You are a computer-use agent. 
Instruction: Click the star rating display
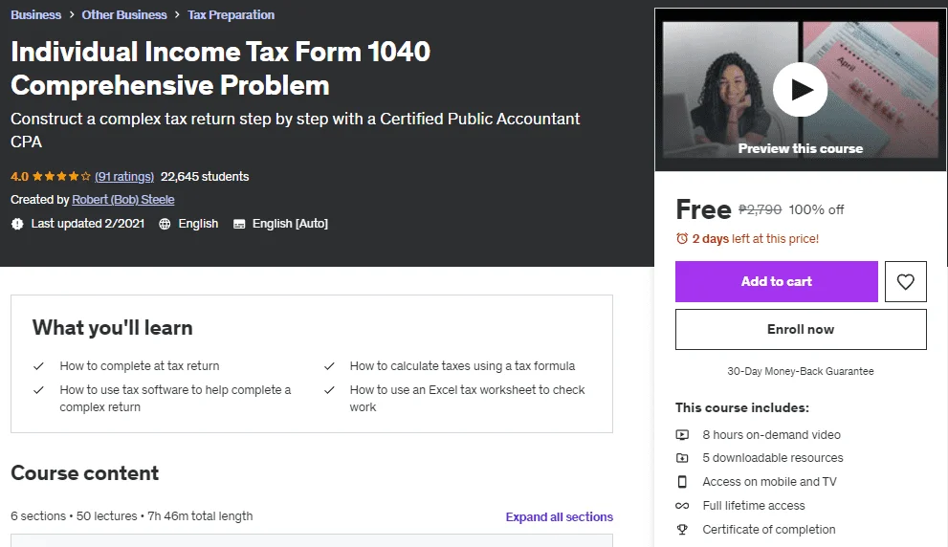(x=61, y=177)
